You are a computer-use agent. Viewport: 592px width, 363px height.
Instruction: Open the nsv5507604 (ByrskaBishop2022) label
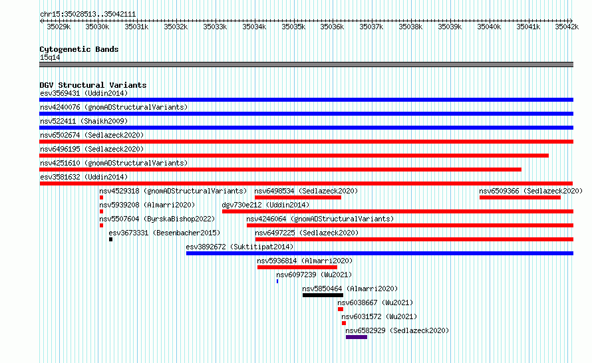[157, 219]
